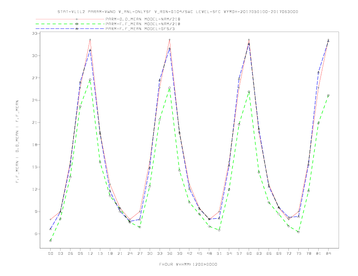Click y-axis tick label 33
Viewport: 358px width, 276px height.
(35, 33)
